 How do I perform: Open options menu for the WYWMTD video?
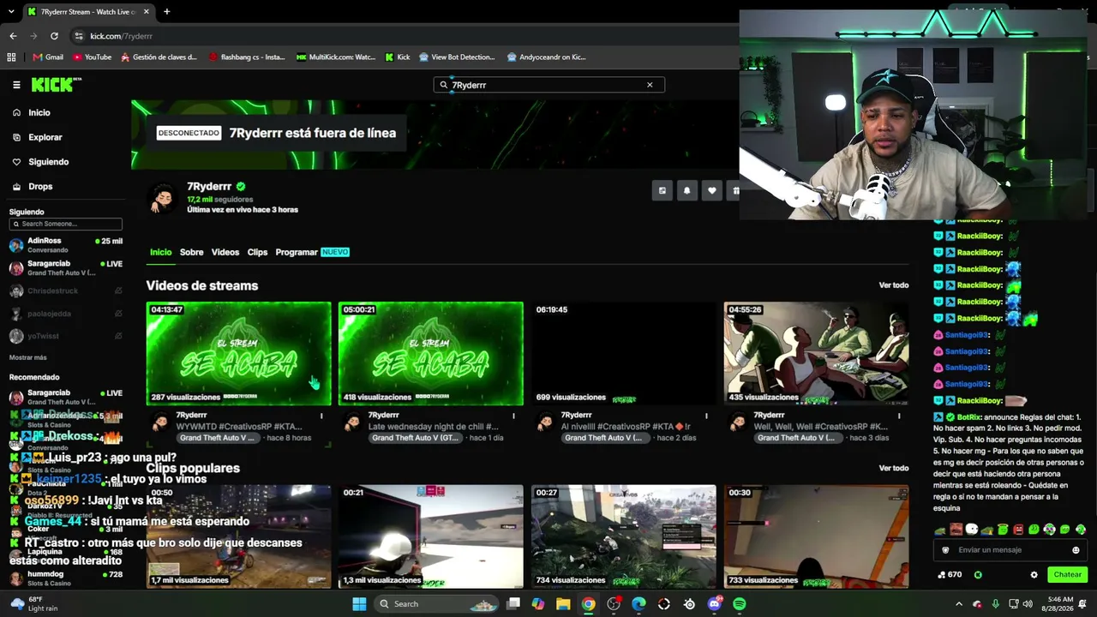coord(321,416)
